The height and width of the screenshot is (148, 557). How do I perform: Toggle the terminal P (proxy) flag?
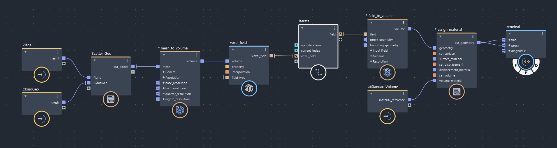(x=526, y=73)
